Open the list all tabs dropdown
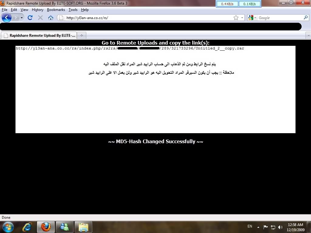The image size is (311, 233). click(309, 35)
